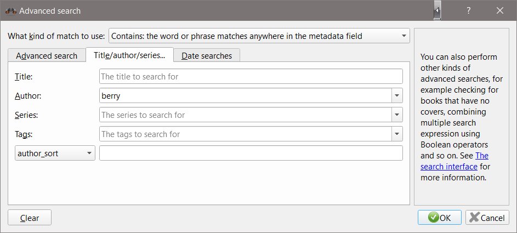Screen dimensions: 517x233
Task: Select the Title/author/series tab
Action: pyautogui.click(x=129, y=55)
